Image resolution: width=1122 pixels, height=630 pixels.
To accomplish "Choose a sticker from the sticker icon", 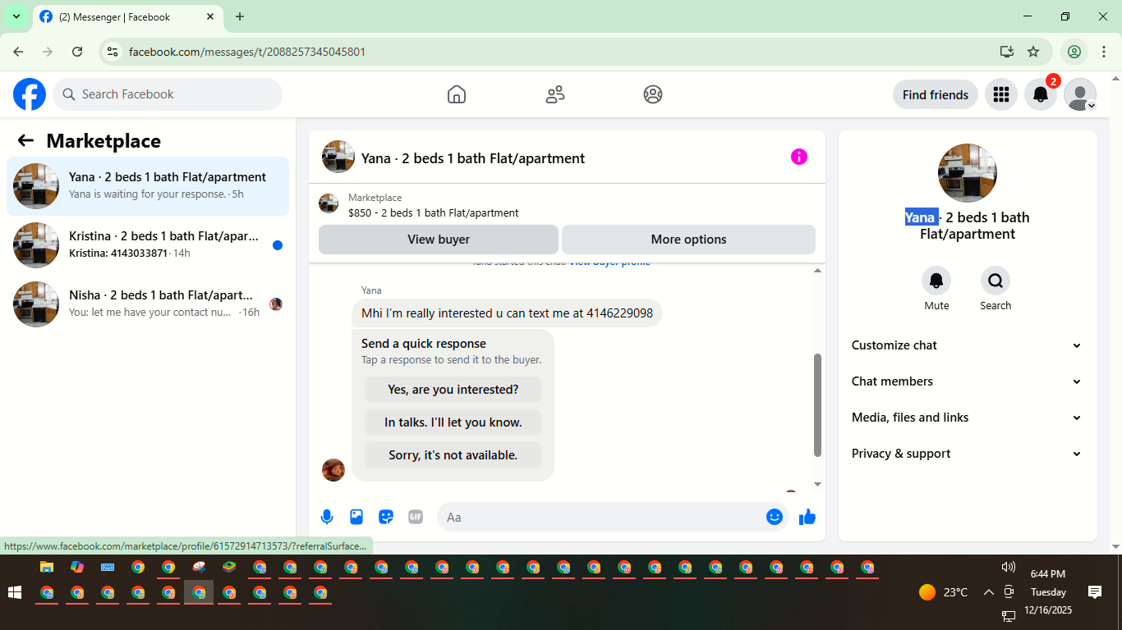I will coord(386,517).
